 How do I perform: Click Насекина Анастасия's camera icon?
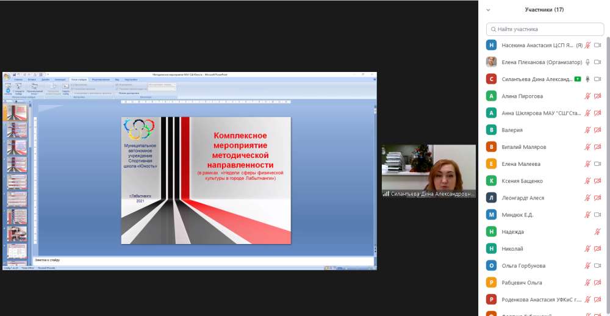598,45
